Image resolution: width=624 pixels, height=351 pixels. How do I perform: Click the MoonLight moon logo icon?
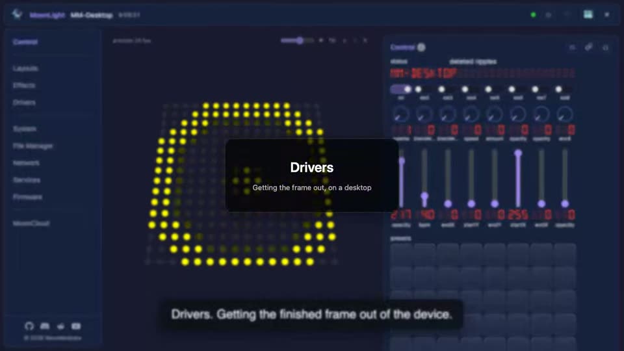17,14
